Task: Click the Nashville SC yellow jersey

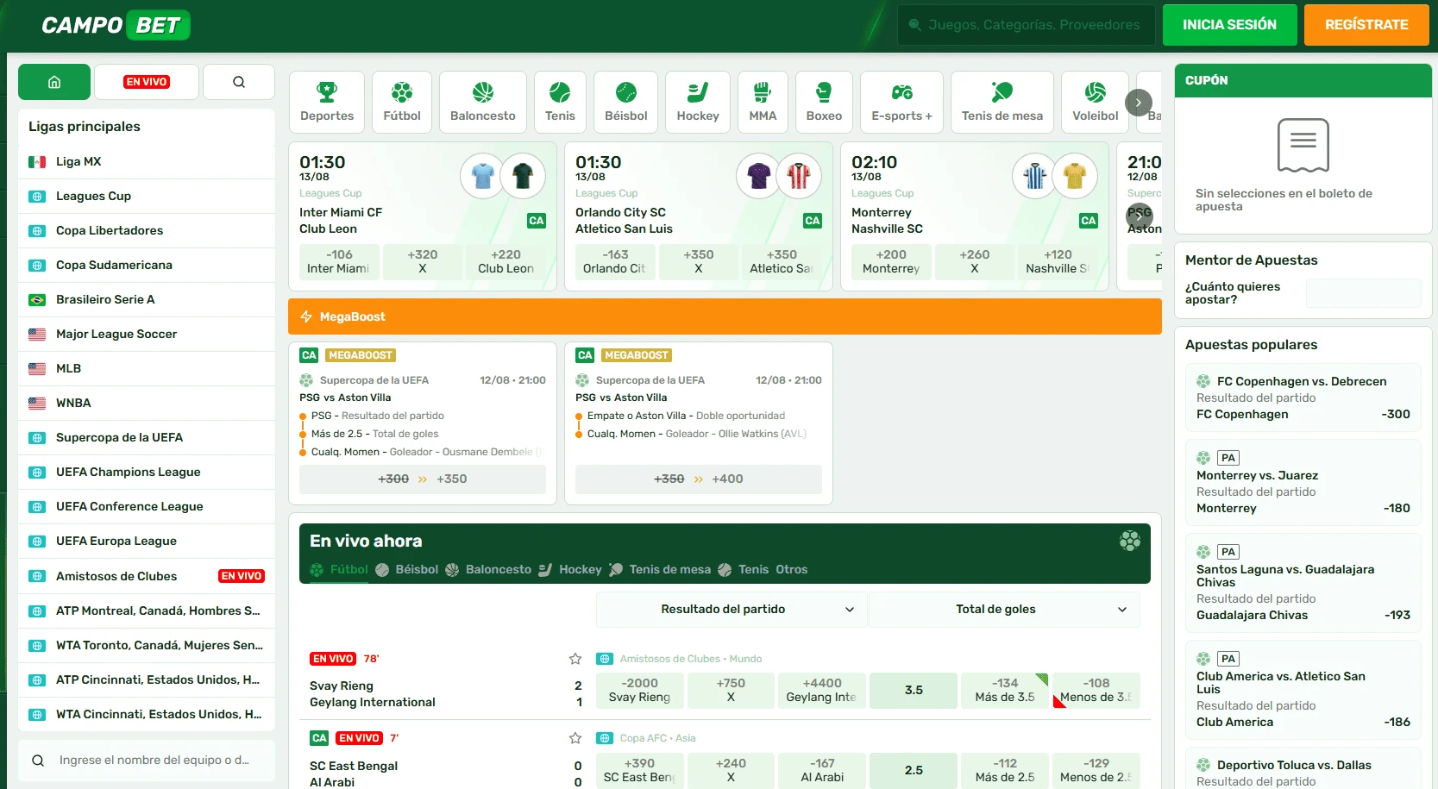Action: point(1075,176)
